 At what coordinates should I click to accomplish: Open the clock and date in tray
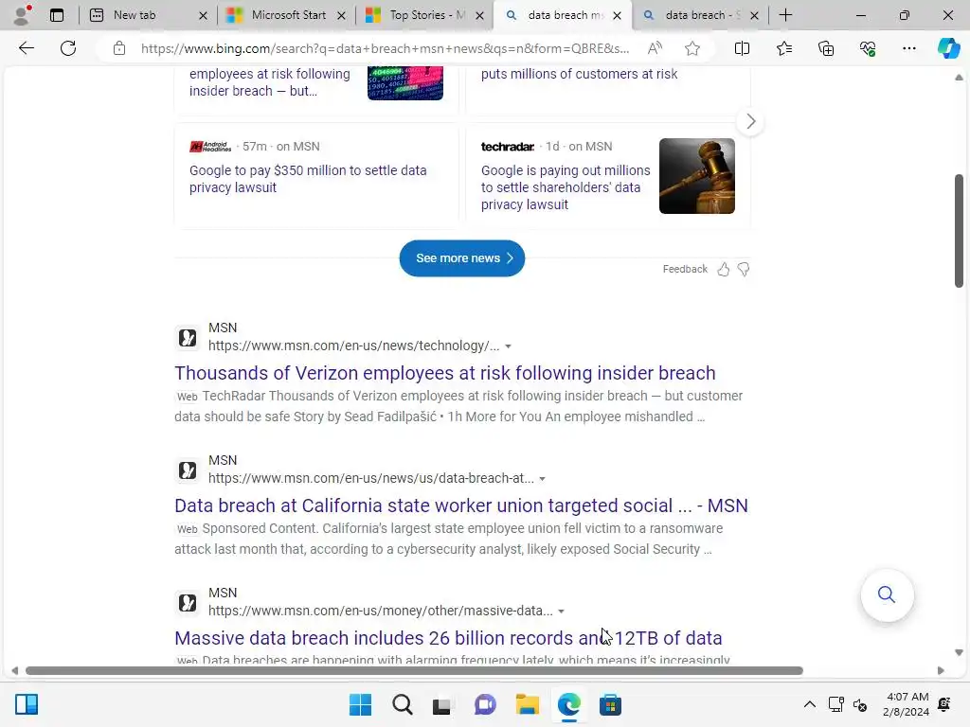(x=907, y=704)
